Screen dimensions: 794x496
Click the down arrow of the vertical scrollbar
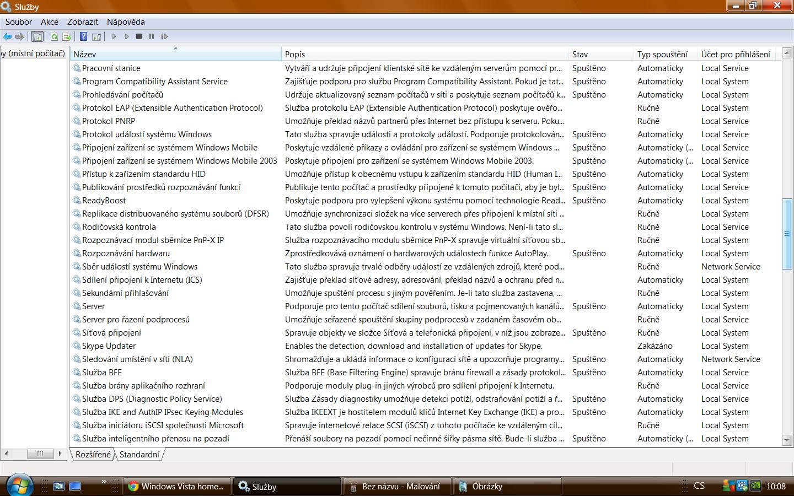tap(787, 440)
